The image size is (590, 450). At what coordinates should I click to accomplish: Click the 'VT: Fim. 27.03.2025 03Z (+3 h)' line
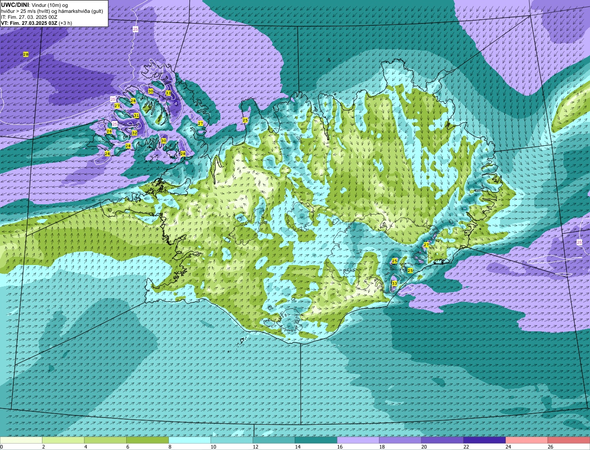(36, 23)
